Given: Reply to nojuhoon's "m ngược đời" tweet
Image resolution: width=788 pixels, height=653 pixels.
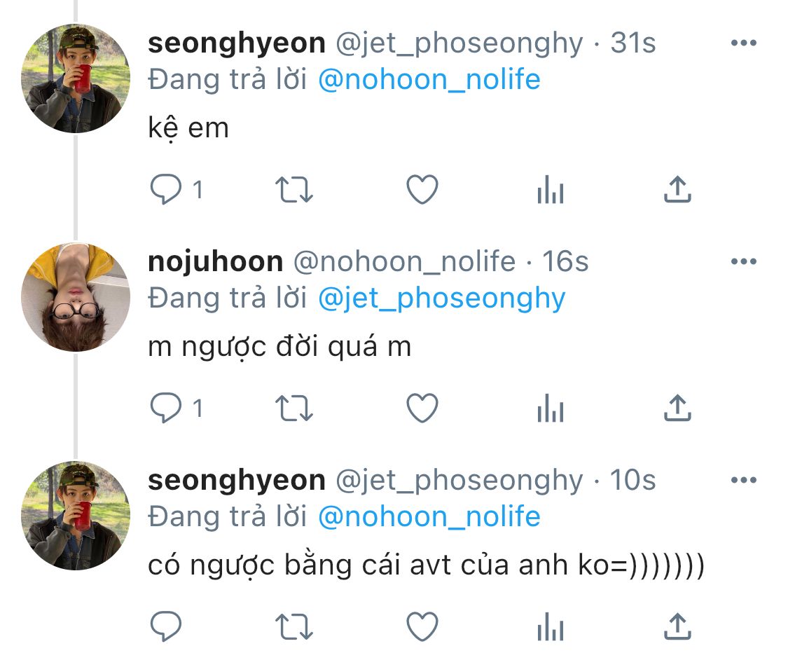Looking at the screenshot, I should click(x=166, y=408).
